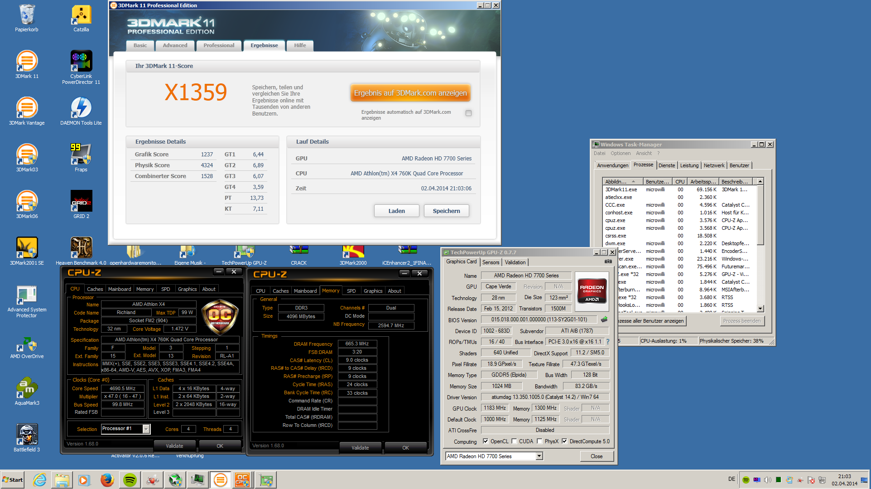Select the CCC.exe process row
Image resolution: width=871 pixels, height=489 pixels.
(679, 205)
